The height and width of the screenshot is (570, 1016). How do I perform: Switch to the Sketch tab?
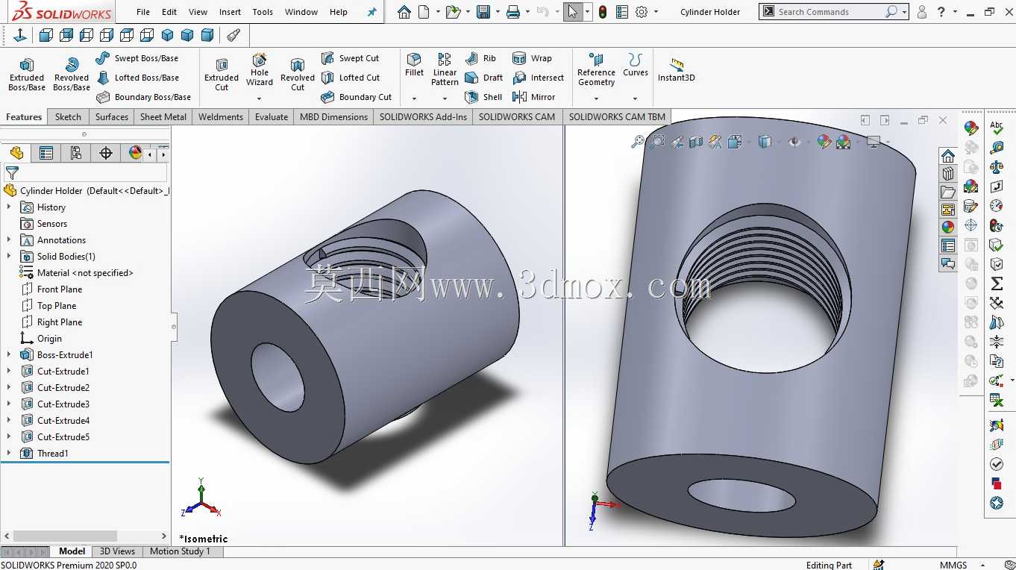[x=68, y=117]
